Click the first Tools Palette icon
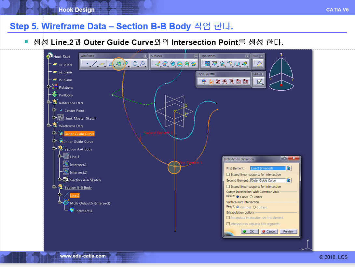The image size is (355, 267). [204, 82]
